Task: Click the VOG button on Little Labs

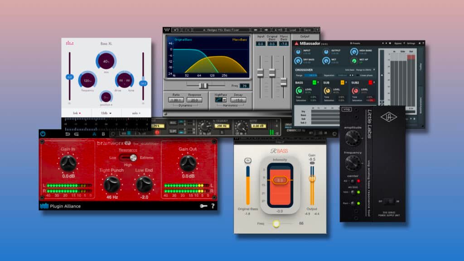Action: (347, 110)
